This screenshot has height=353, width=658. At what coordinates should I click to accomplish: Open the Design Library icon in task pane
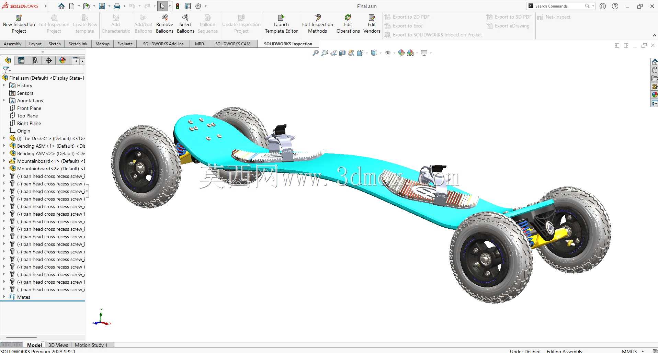coord(655,70)
